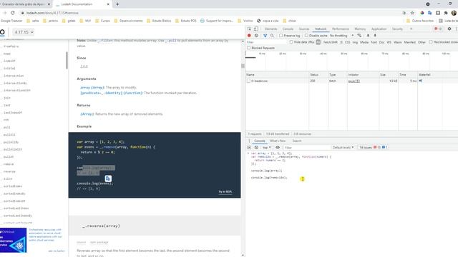
Task: Toggle the CSS type filter
Action: tap(347, 42)
